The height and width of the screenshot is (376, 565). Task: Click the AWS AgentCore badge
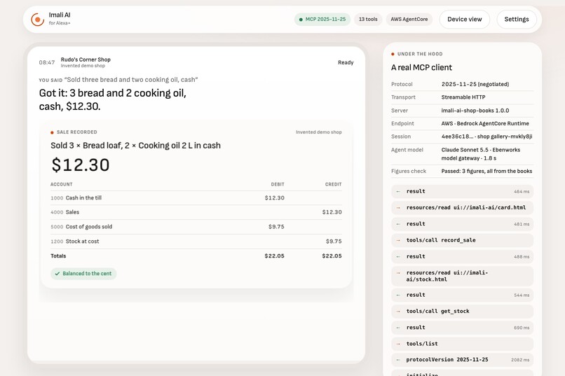(x=409, y=20)
